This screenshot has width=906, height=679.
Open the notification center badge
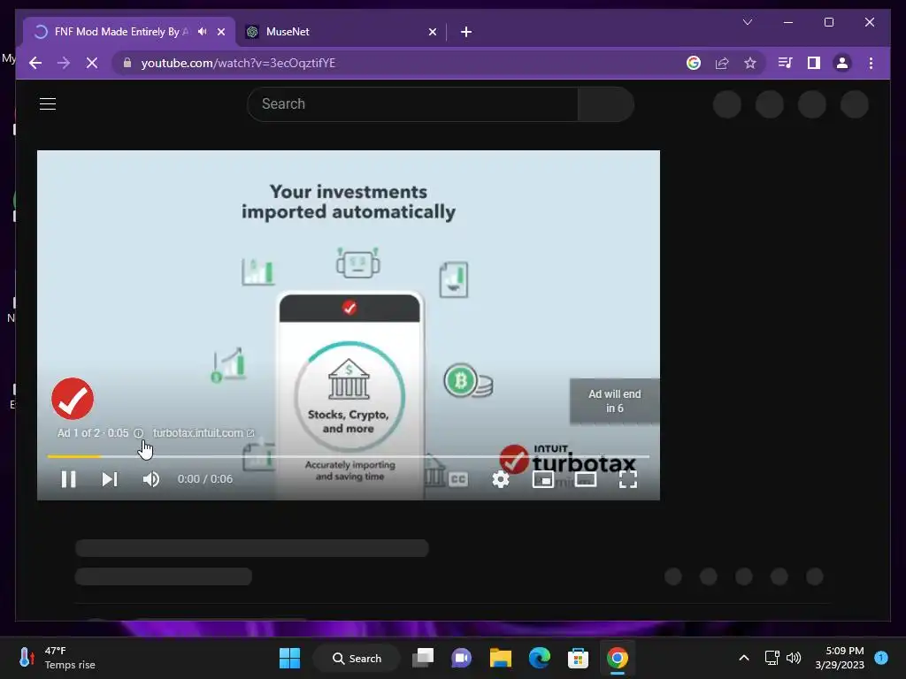tap(881, 658)
